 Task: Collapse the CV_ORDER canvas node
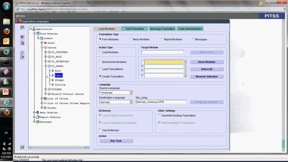coord(46,66)
